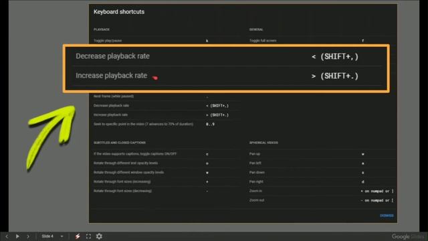Go to the previous slide arrow

click(x=7, y=236)
